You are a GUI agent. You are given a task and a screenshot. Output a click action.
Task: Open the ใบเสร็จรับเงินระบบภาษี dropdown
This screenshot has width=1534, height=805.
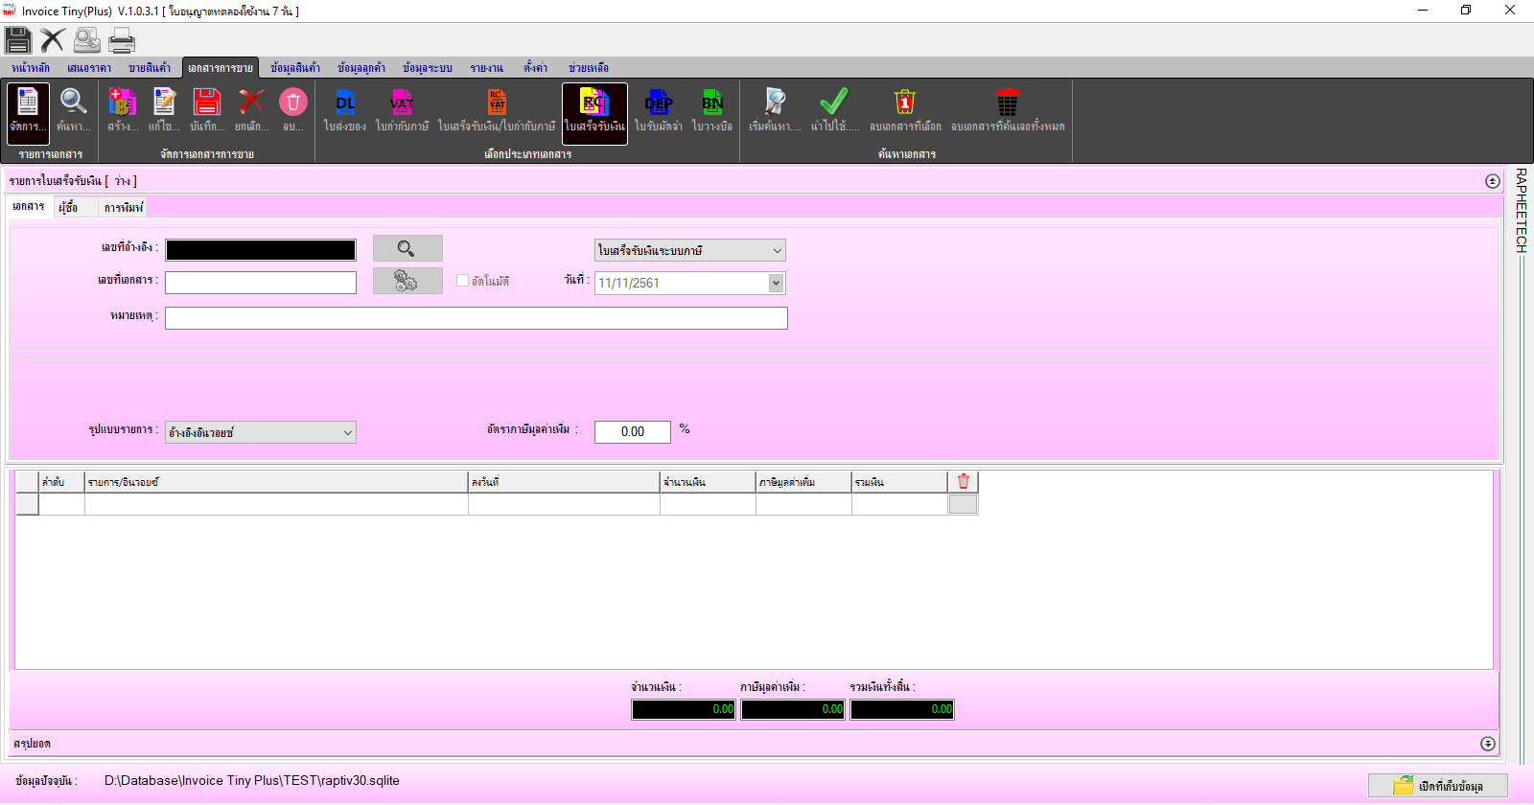click(x=690, y=250)
